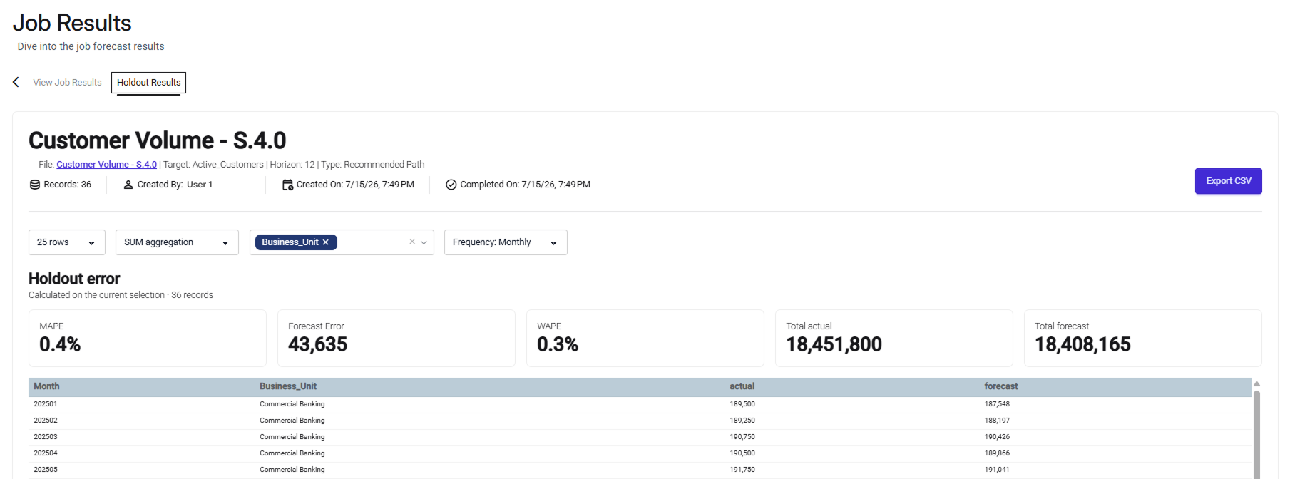1295x479 pixels.
Task: Open the Frequency: Monthly dropdown
Action: pyautogui.click(x=506, y=242)
